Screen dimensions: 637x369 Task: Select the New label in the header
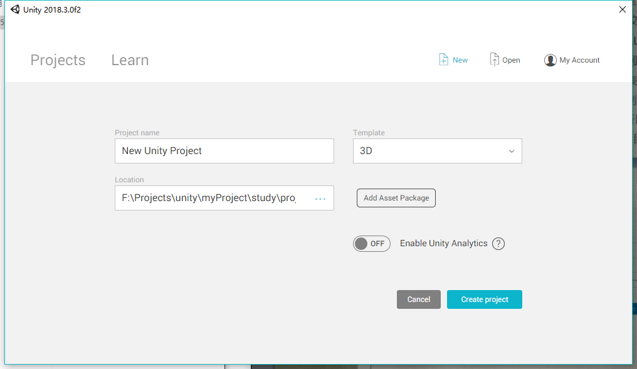pyautogui.click(x=460, y=60)
